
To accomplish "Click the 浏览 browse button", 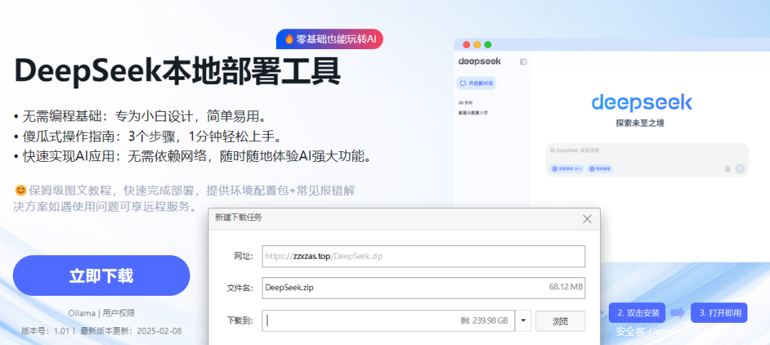I will 560,321.
